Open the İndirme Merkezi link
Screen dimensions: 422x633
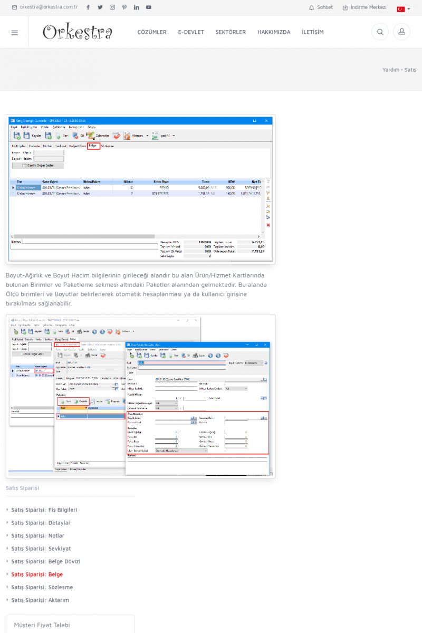pos(365,7)
